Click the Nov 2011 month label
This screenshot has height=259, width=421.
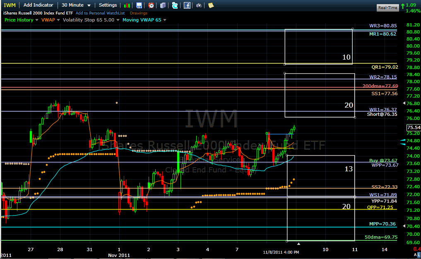[x=119, y=255]
